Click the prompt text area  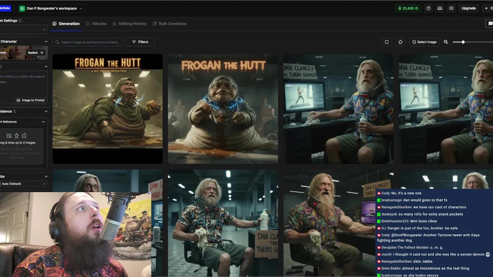click(x=23, y=83)
